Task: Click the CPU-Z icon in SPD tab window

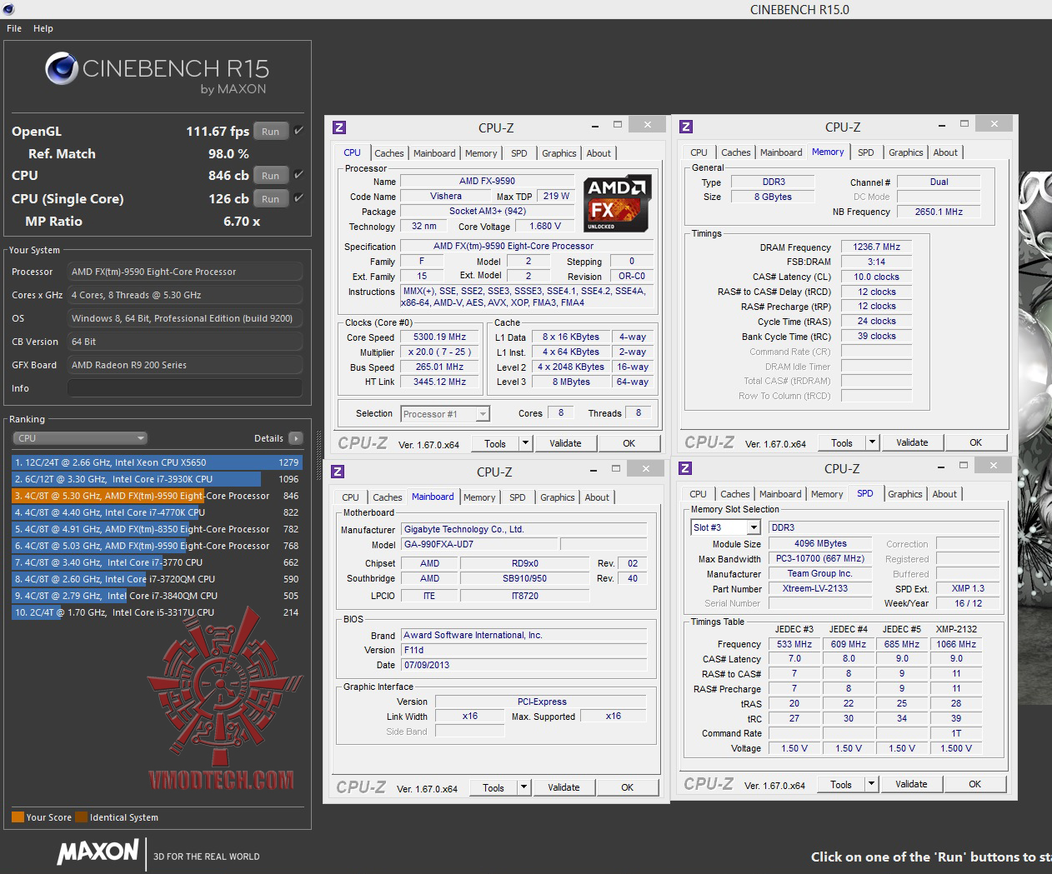Action: coord(685,468)
